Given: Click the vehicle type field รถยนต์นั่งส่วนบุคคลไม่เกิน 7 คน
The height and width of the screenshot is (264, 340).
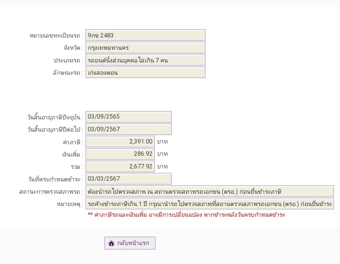Looking at the screenshot, I should [x=145, y=60].
